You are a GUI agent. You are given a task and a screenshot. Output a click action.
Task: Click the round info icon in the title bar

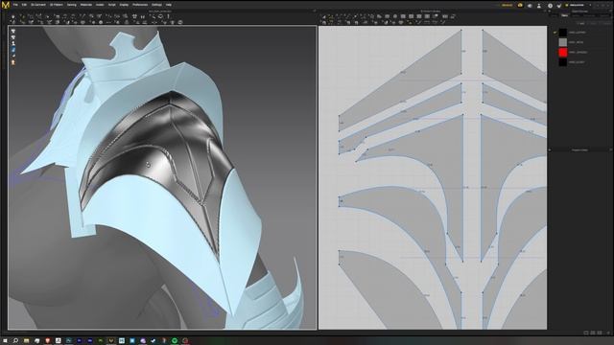(x=550, y=6)
